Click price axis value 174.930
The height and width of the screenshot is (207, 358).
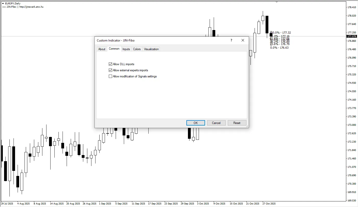coord(352,83)
